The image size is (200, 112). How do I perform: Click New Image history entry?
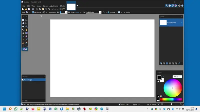(x=33, y=80)
